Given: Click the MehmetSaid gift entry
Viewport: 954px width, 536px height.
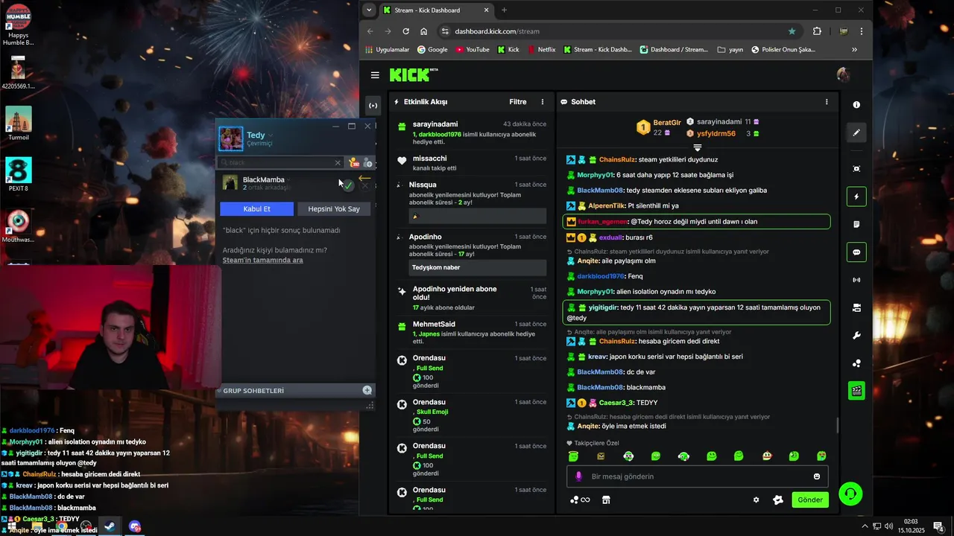Looking at the screenshot, I should coord(473,333).
